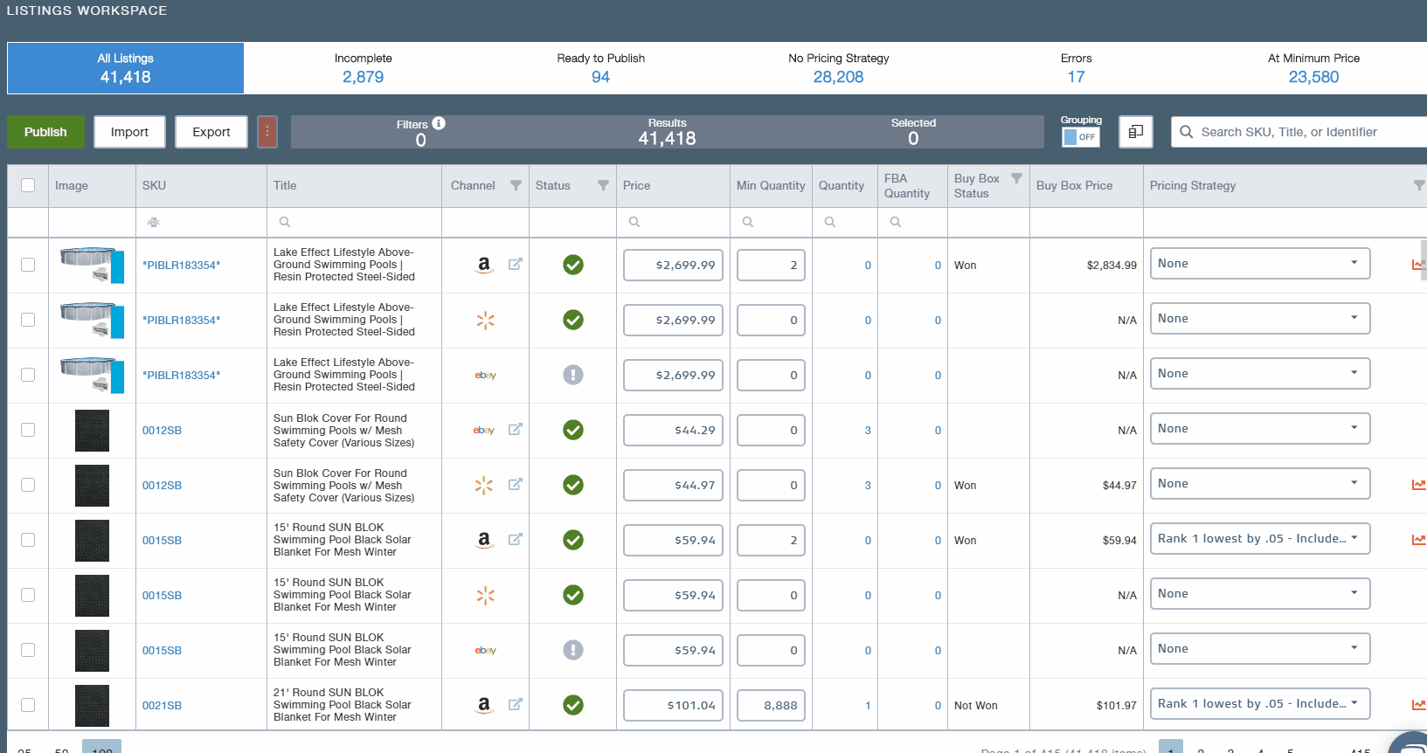Click Filters info icon

(x=439, y=123)
